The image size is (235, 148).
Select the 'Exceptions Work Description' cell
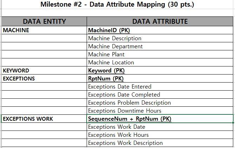click(x=160, y=143)
